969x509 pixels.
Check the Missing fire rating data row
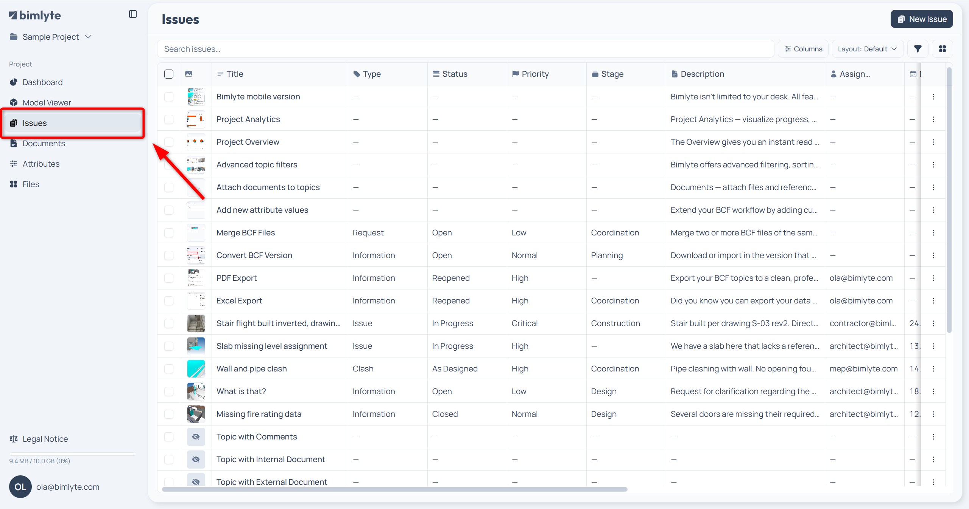tap(169, 414)
